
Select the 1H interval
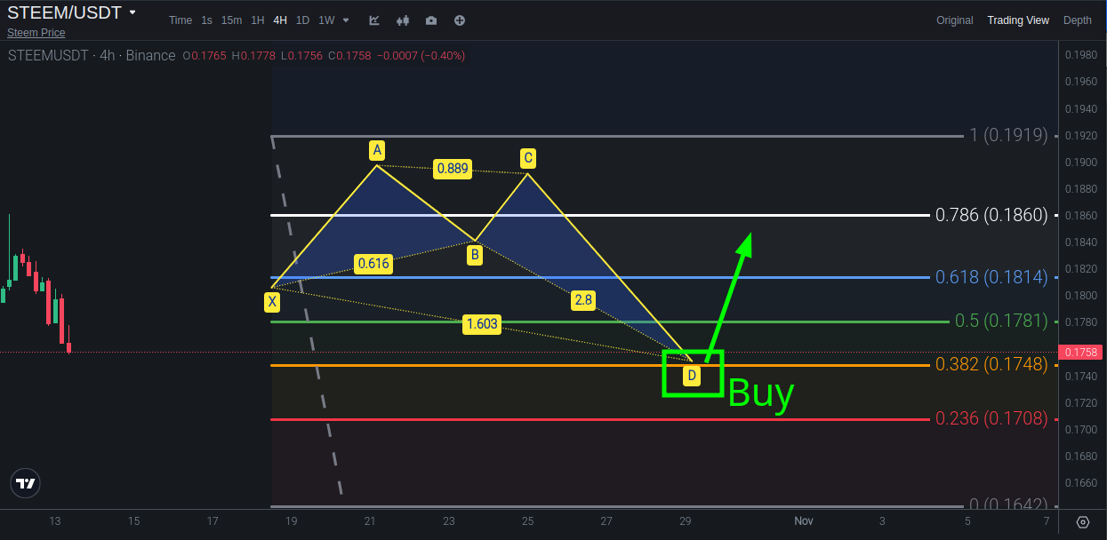(x=258, y=20)
